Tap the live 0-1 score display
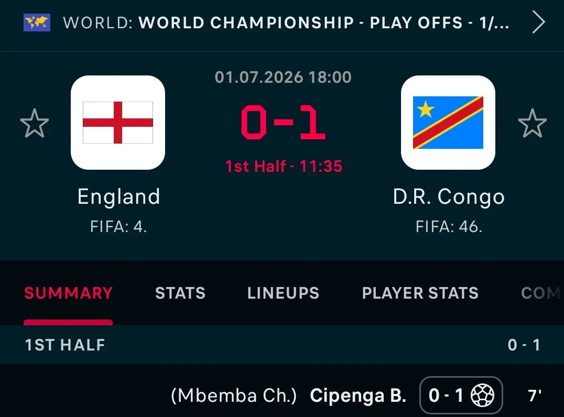The width and height of the screenshot is (564, 417). coord(283,123)
